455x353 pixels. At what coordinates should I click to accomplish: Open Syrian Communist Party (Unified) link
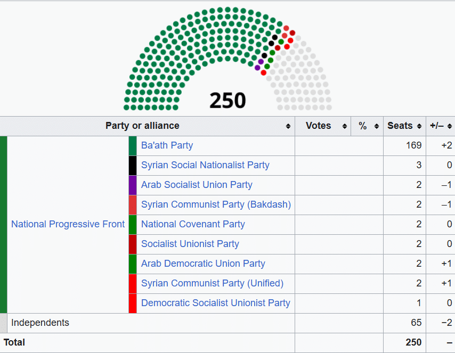(212, 283)
